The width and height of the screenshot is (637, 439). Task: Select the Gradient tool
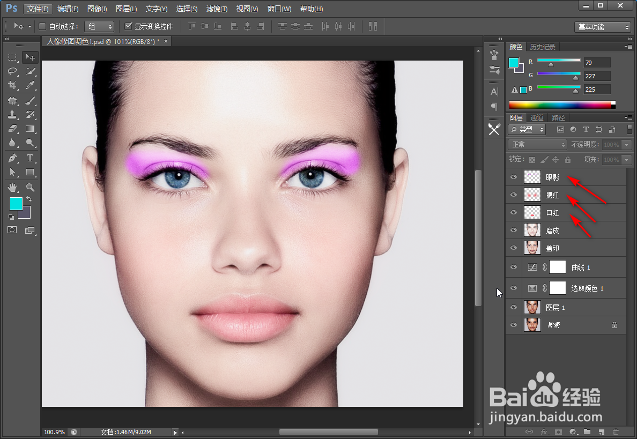(30, 129)
